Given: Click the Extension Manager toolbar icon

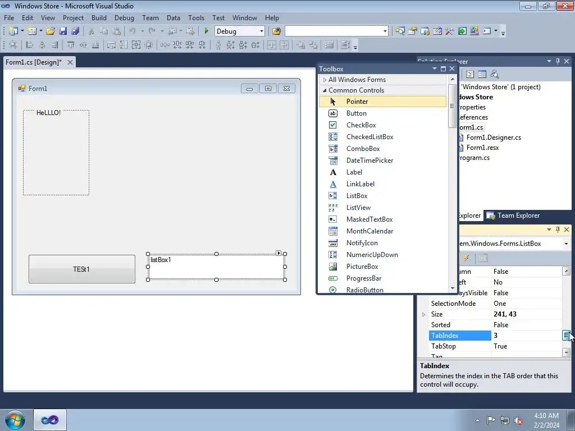Looking at the screenshot, I should [x=474, y=31].
